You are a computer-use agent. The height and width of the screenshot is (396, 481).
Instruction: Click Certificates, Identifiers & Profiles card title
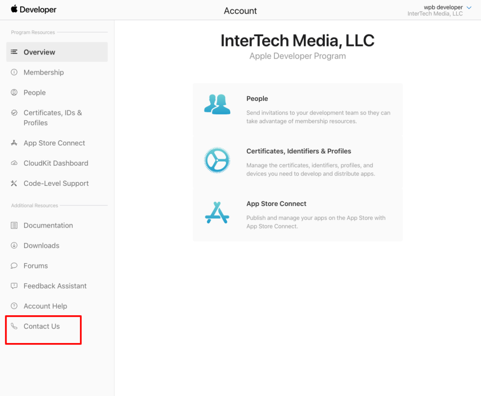(x=298, y=151)
